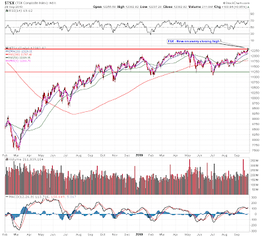Click the '(TSX Composite Index) INDX' description text
Screen dimensions: 264x237
click(x=35, y=3)
